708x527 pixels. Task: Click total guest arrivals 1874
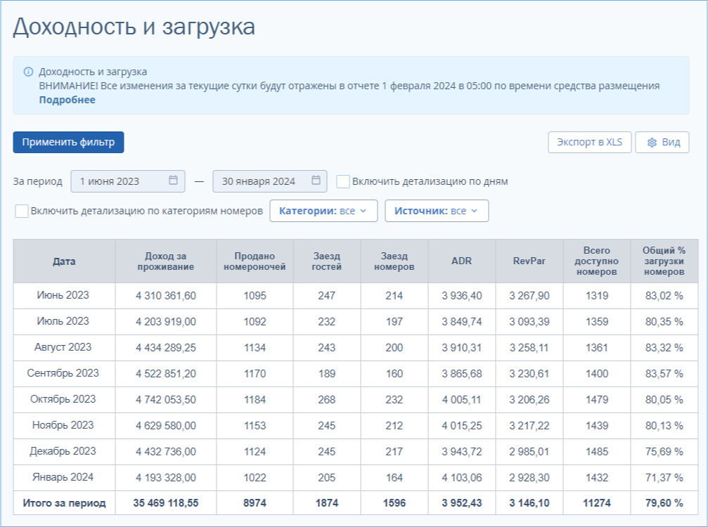coord(327,503)
